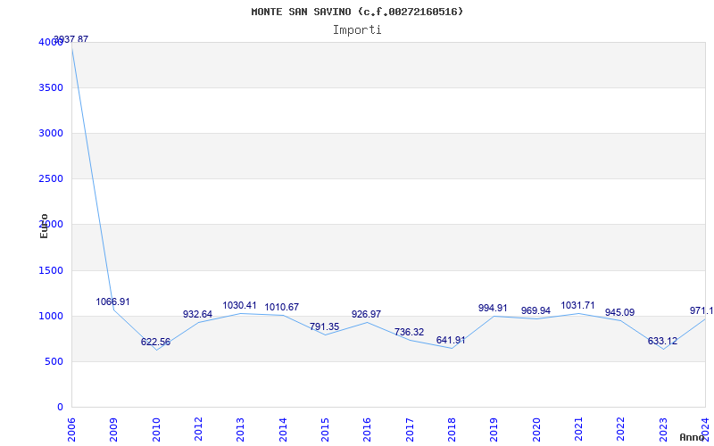Select the 2500 y-axis tick label

click(51, 179)
